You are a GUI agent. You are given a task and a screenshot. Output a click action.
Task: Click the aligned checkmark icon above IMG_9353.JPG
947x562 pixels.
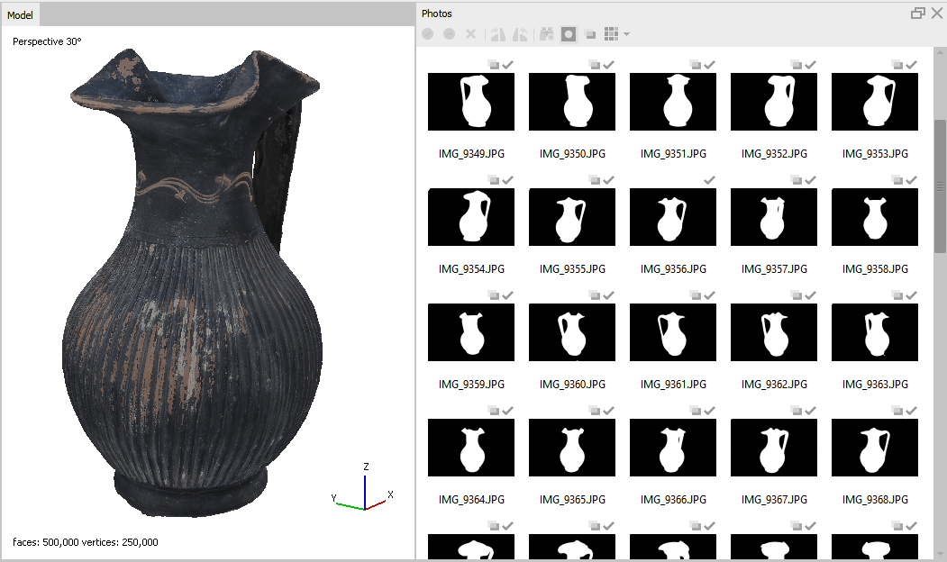pos(911,65)
